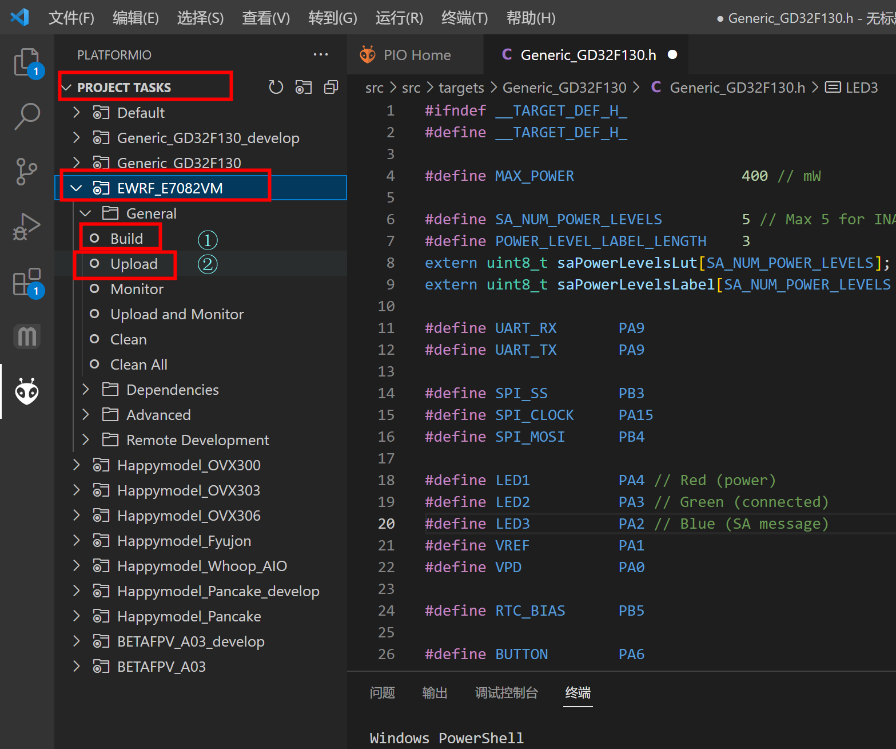Open the 终端 menu in menu bar

pos(464,18)
